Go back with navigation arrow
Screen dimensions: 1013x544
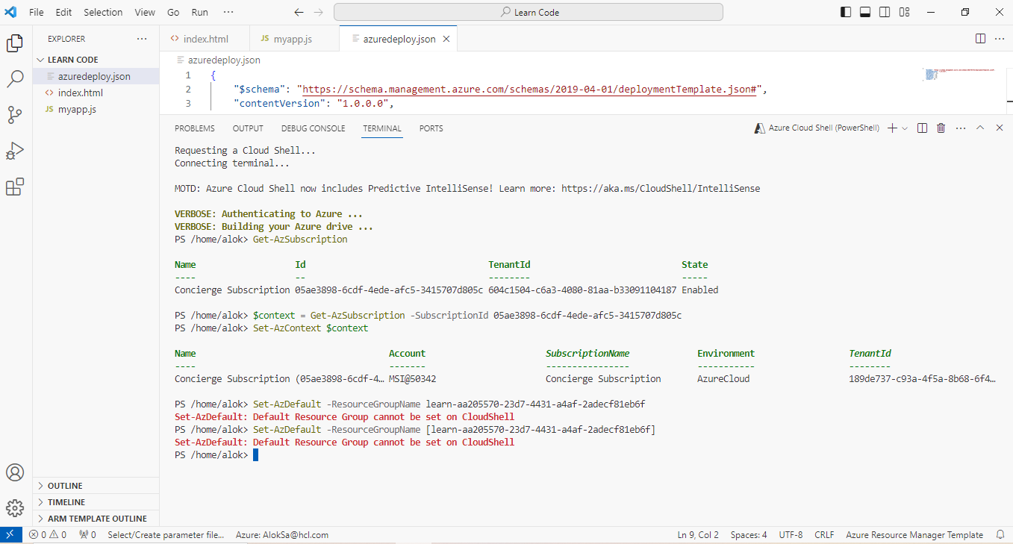click(299, 12)
